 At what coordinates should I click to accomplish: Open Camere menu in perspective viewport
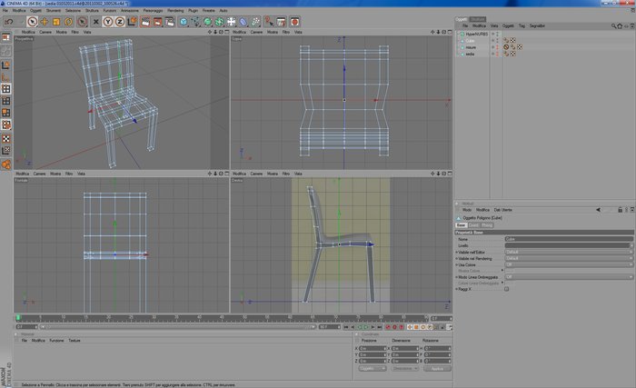tap(45, 32)
